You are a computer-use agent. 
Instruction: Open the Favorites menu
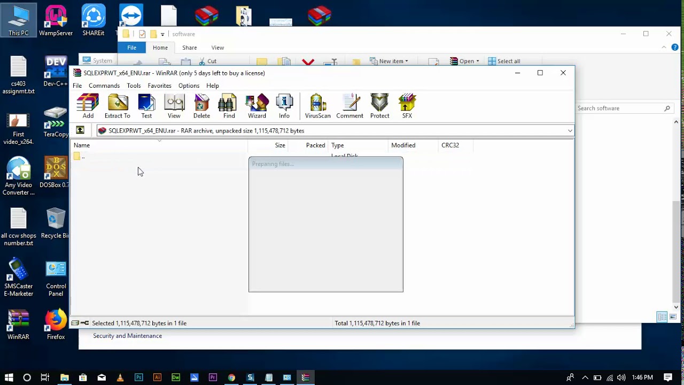click(159, 86)
